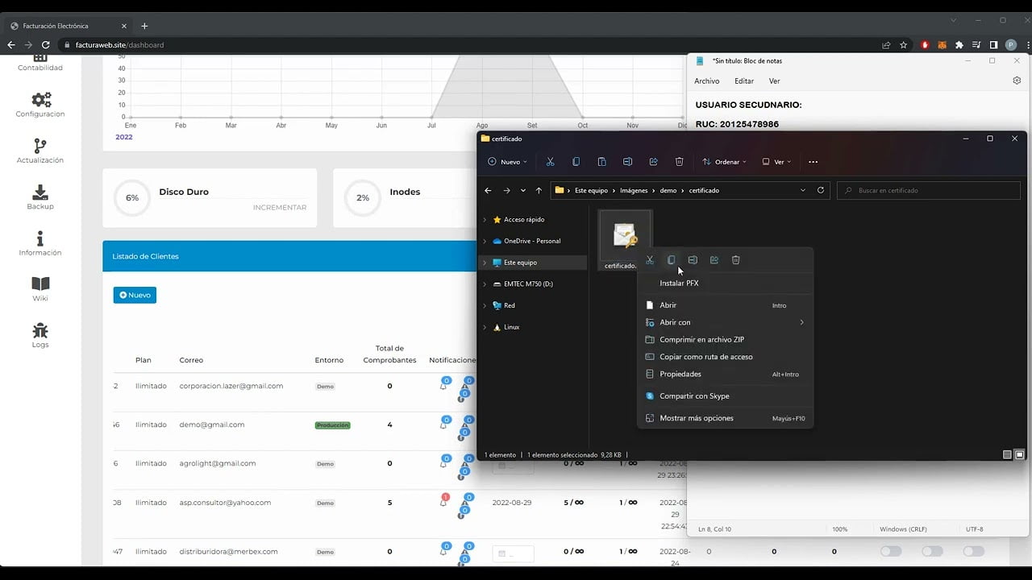This screenshot has height=580, width=1032.
Task: Expand the EMTEC M750 (D:) tree node
Action: pos(485,284)
